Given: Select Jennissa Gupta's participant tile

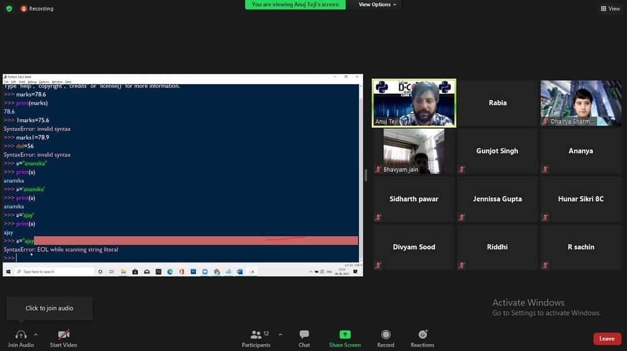Looking at the screenshot, I should pos(498,199).
